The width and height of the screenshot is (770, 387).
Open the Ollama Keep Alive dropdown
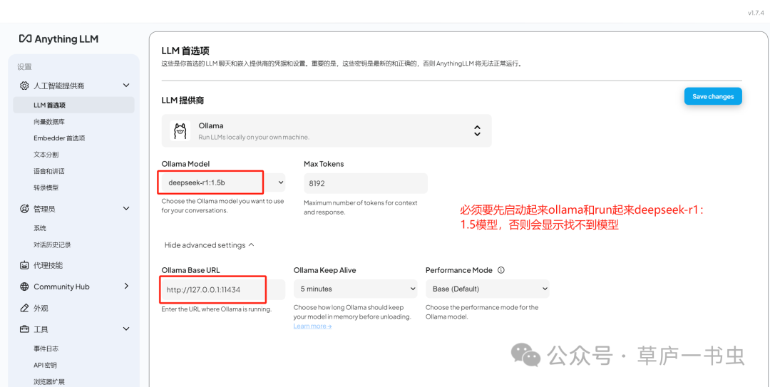[x=355, y=289]
